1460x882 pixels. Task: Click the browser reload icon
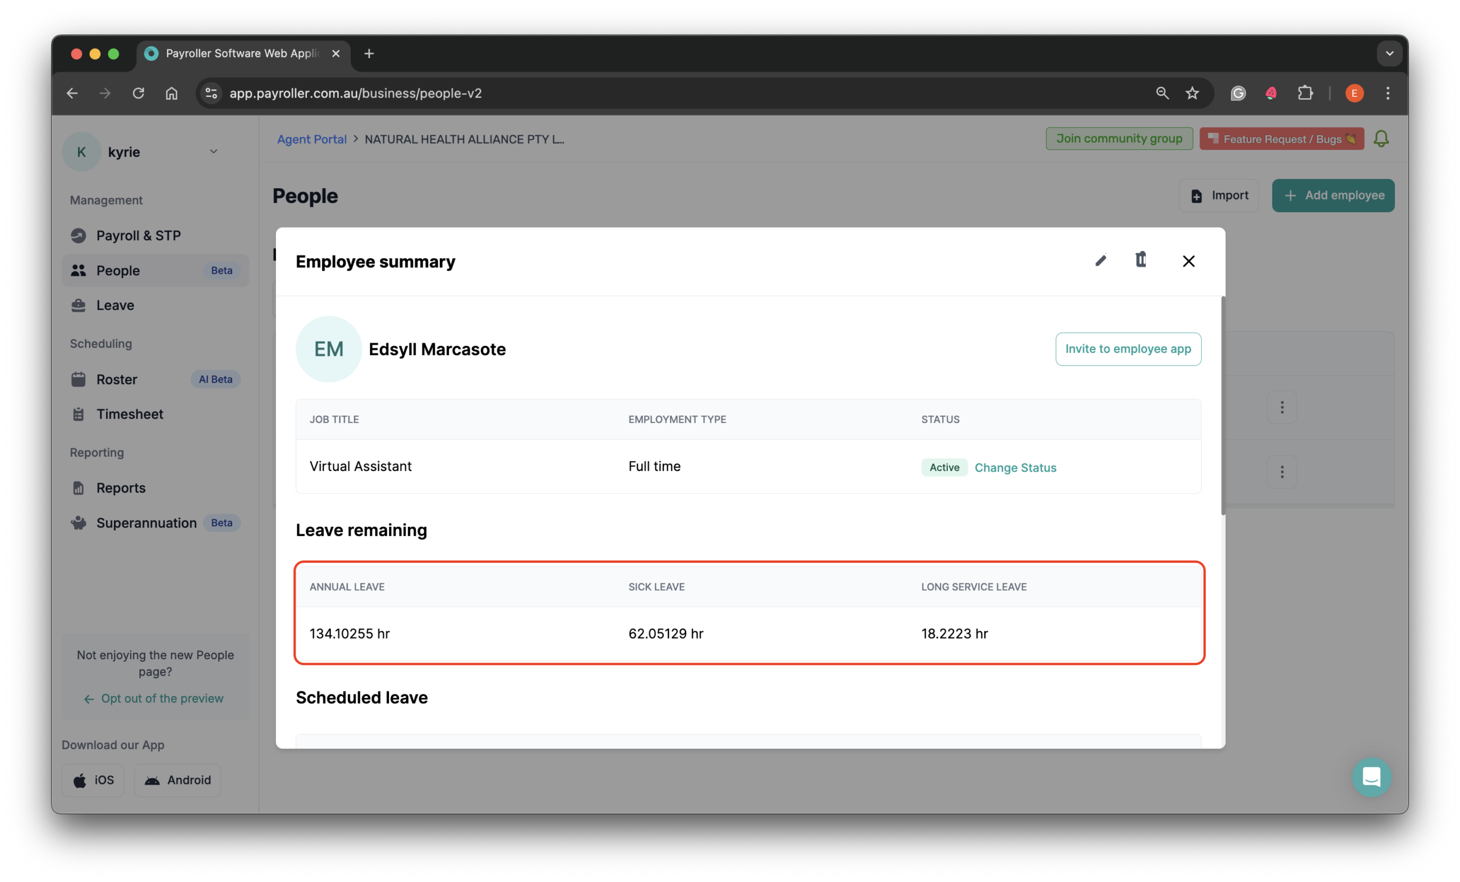(x=138, y=93)
